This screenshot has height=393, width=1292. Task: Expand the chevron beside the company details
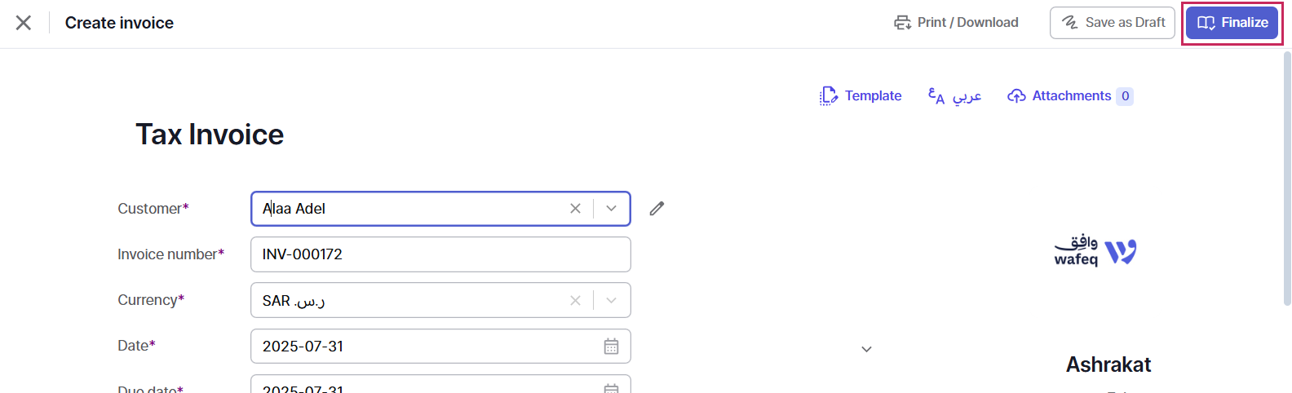[x=867, y=349]
